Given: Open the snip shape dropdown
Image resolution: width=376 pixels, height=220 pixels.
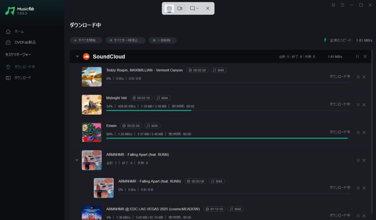Looking at the screenshot, I should [x=194, y=8].
